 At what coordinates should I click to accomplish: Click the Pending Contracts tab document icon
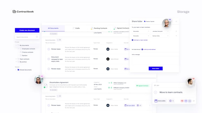click(x=92, y=28)
